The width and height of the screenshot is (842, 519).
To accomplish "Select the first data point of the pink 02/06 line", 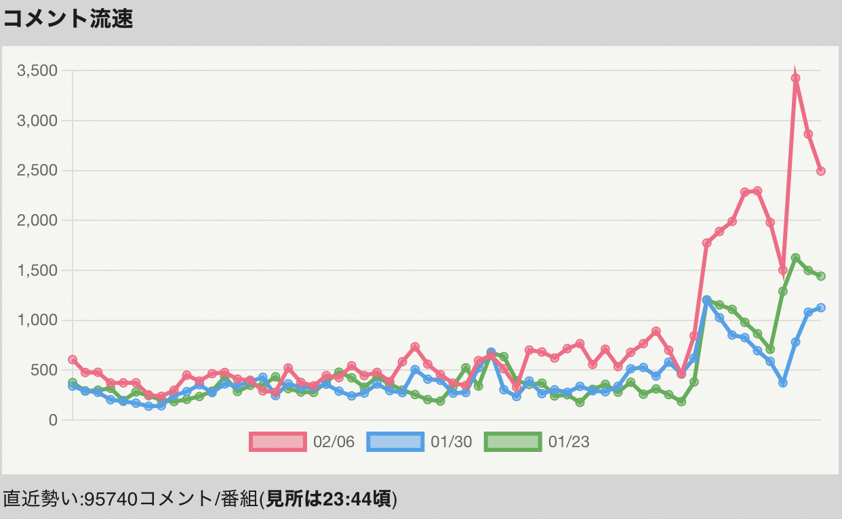I will click(73, 360).
